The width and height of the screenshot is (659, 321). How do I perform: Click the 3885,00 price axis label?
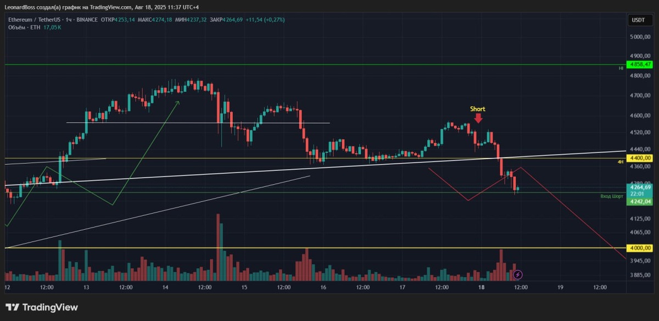point(641,275)
